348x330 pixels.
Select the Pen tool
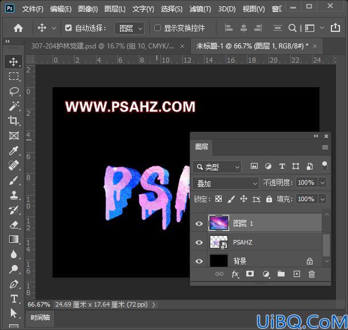[x=14, y=284]
